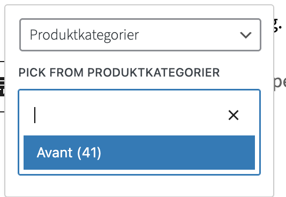Click the blue-bordered combobox container edge
This screenshot has height=197, width=286.
click(x=139, y=89)
